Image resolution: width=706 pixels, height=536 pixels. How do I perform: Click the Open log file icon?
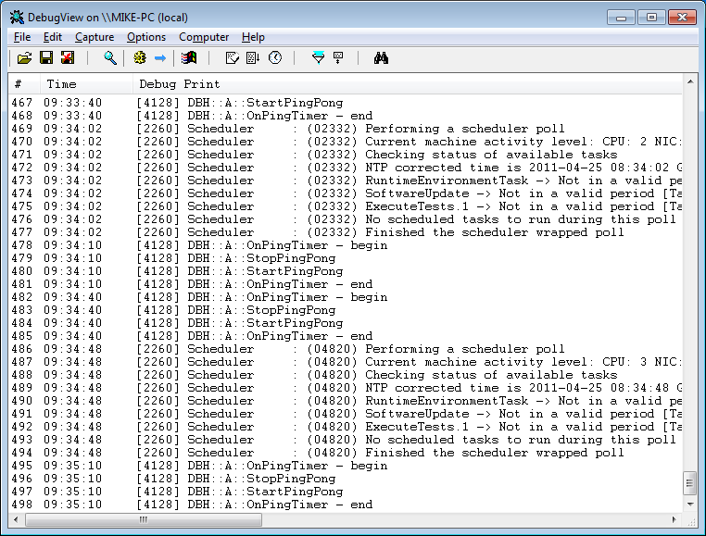click(24, 57)
